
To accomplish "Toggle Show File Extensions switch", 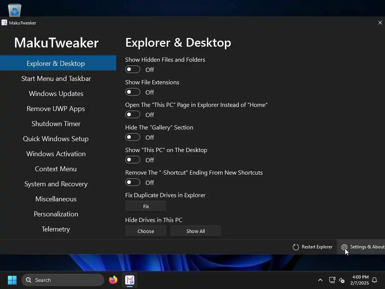I will click(x=133, y=92).
